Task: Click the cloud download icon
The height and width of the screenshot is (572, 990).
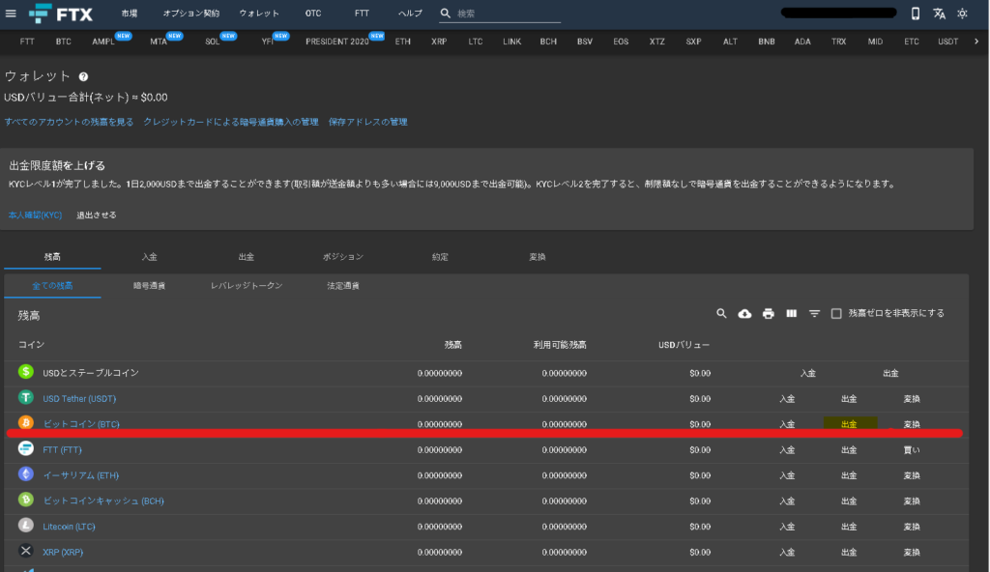Action: (x=745, y=314)
